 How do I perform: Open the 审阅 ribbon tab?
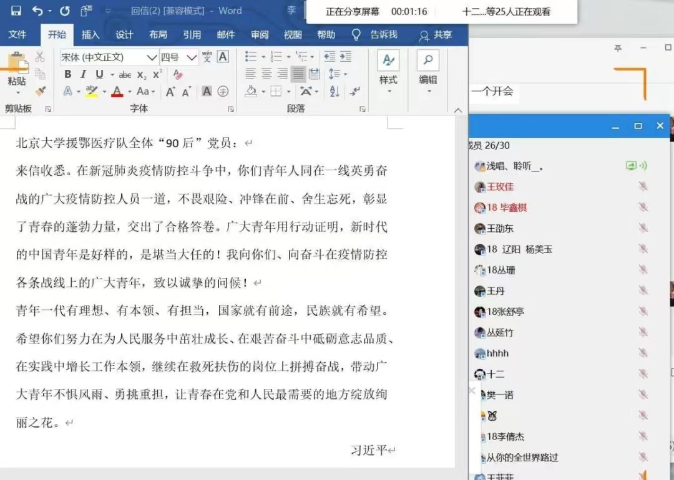(x=260, y=35)
